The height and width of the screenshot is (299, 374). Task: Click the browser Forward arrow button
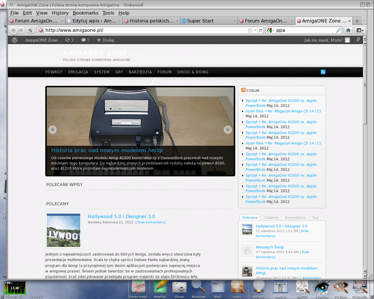point(21,30)
